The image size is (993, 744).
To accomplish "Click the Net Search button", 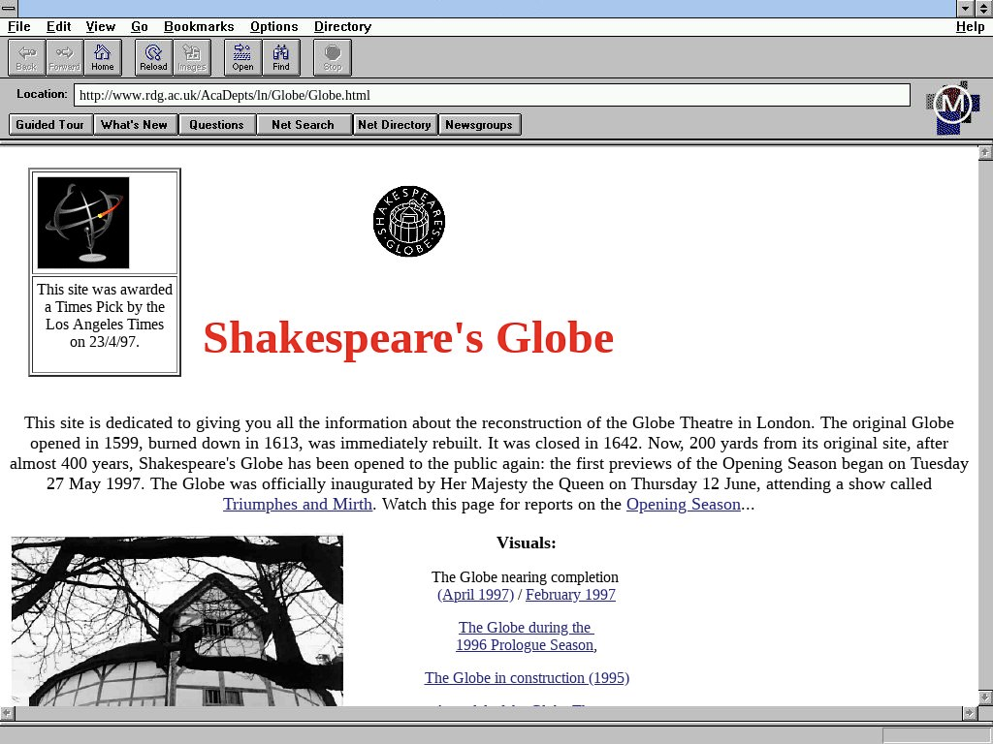I will tap(303, 125).
